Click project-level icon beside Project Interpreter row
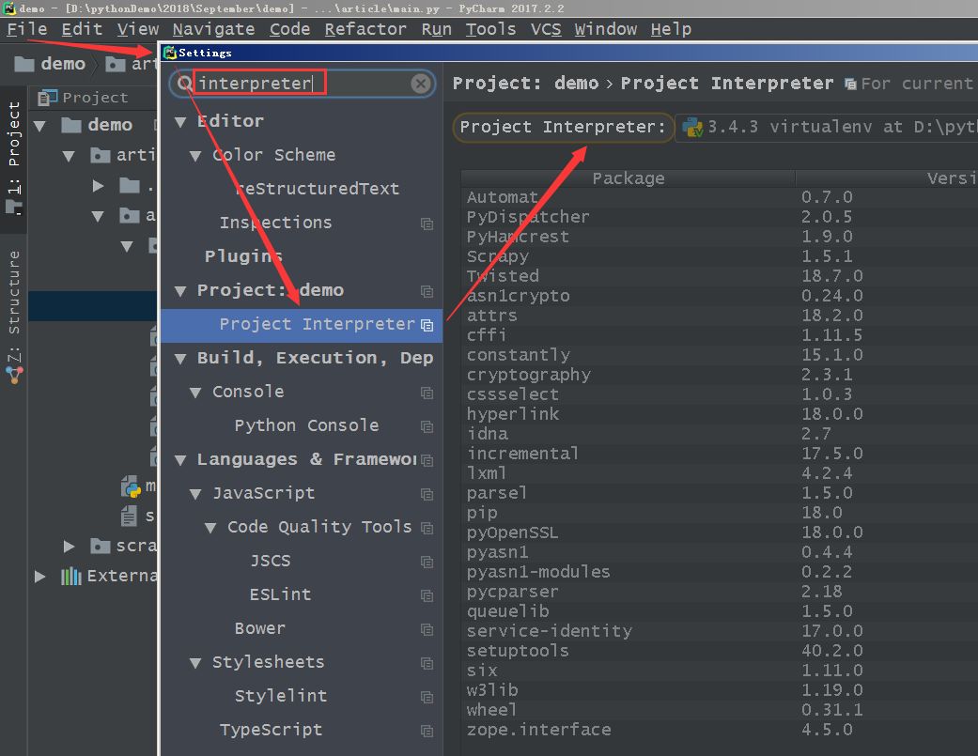 [x=427, y=325]
